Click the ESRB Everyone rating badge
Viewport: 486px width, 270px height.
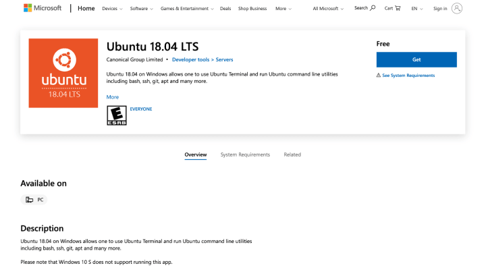[x=117, y=115]
